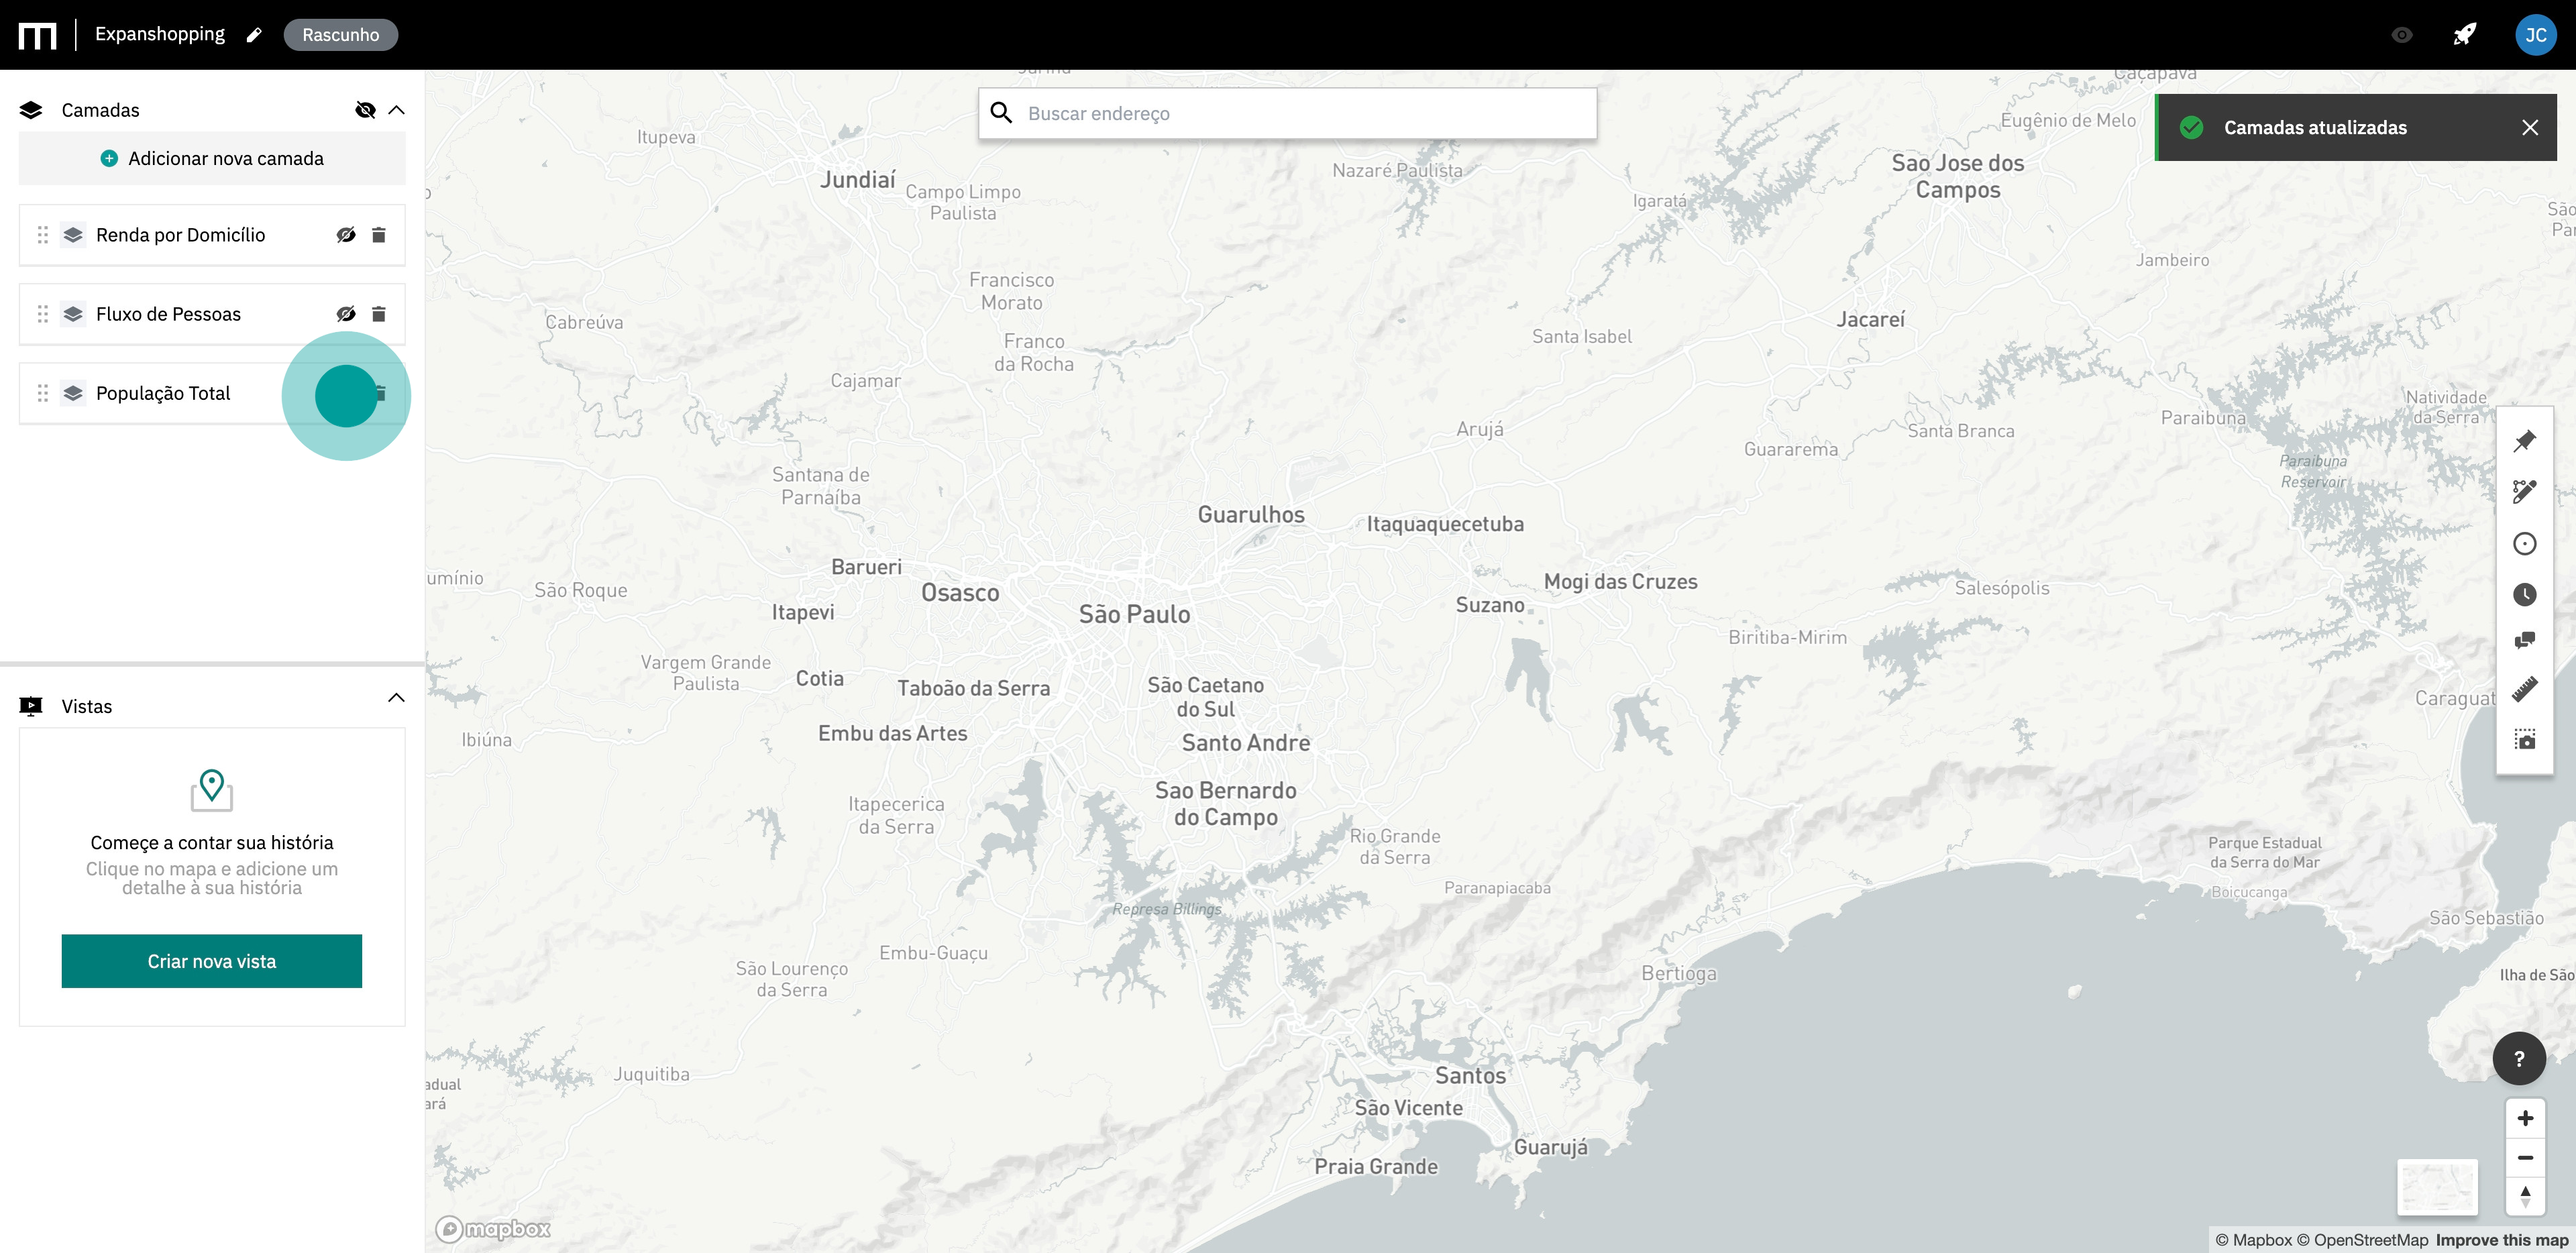Toggle visibility of População Total layer
The height and width of the screenshot is (1253, 2576).
pos(346,394)
